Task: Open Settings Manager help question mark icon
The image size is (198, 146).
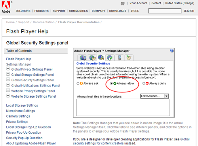Action: coord(172,50)
